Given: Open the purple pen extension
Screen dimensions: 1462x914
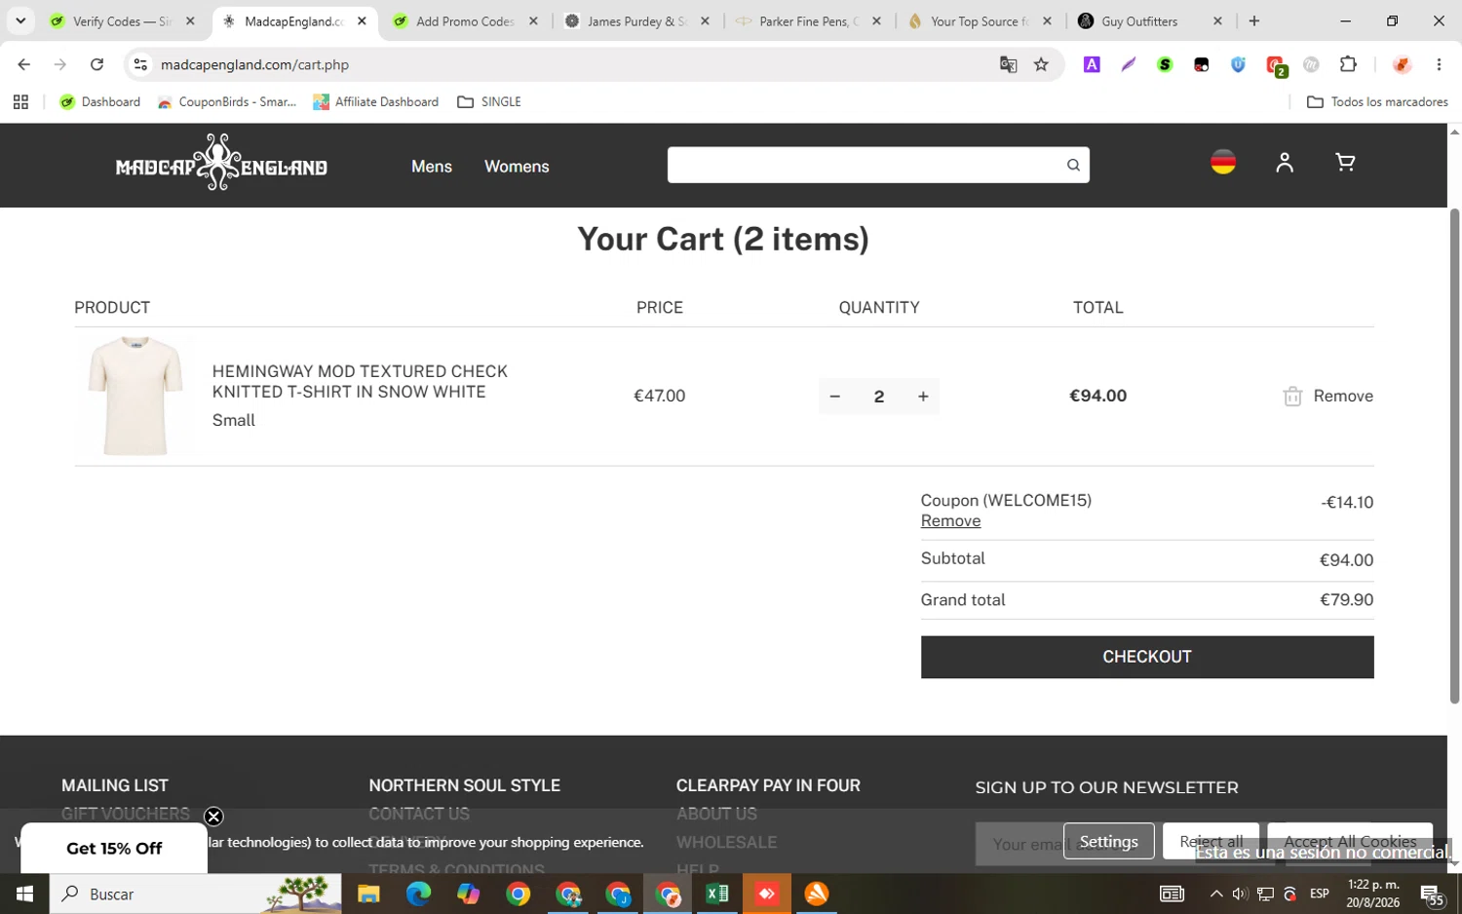Looking at the screenshot, I should tap(1129, 64).
